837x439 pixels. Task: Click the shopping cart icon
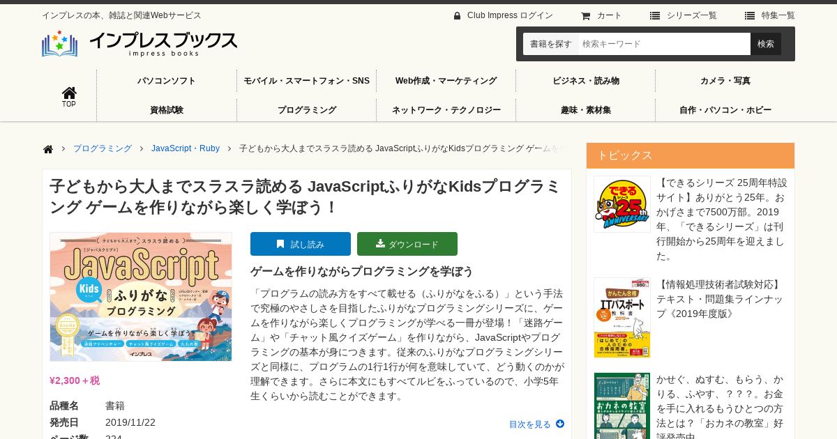tap(586, 15)
